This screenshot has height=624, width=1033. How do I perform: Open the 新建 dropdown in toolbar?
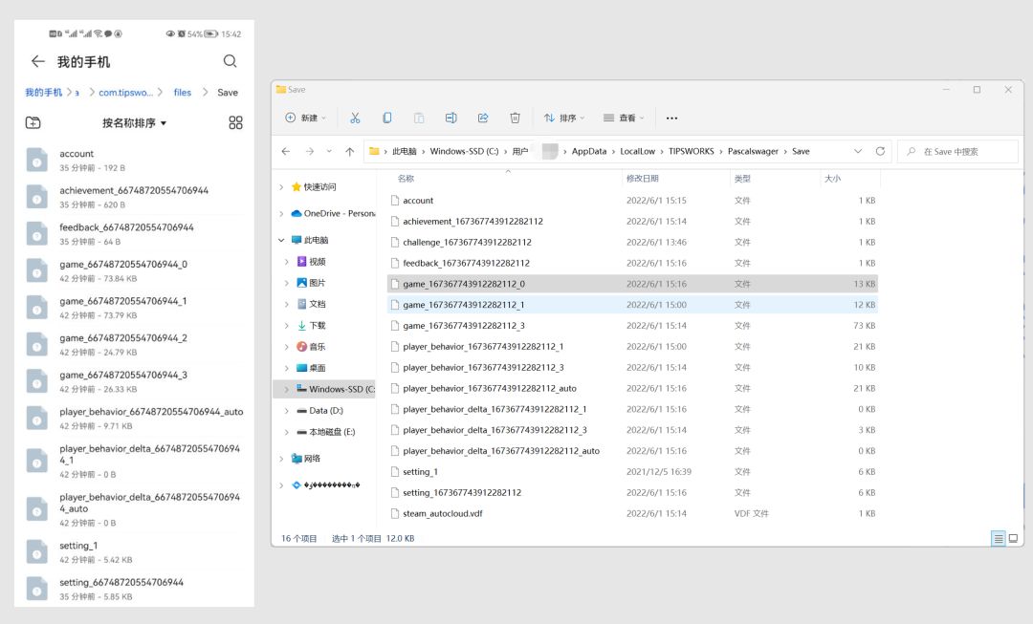[305, 118]
